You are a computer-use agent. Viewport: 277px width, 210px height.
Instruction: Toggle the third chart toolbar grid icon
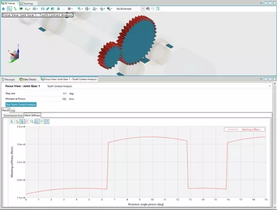pyautogui.click(x=22, y=122)
